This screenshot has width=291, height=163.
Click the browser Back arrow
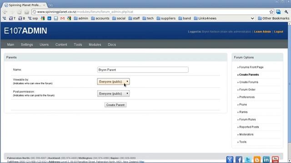coord(5,12)
